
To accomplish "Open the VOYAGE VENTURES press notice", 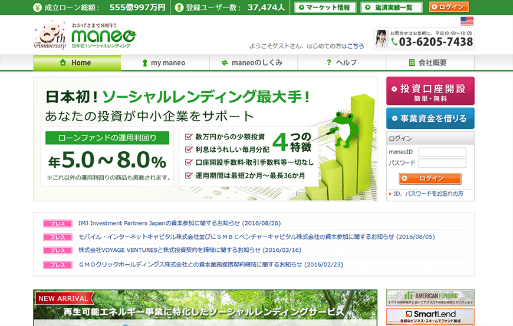I will click(x=190, y=250).
